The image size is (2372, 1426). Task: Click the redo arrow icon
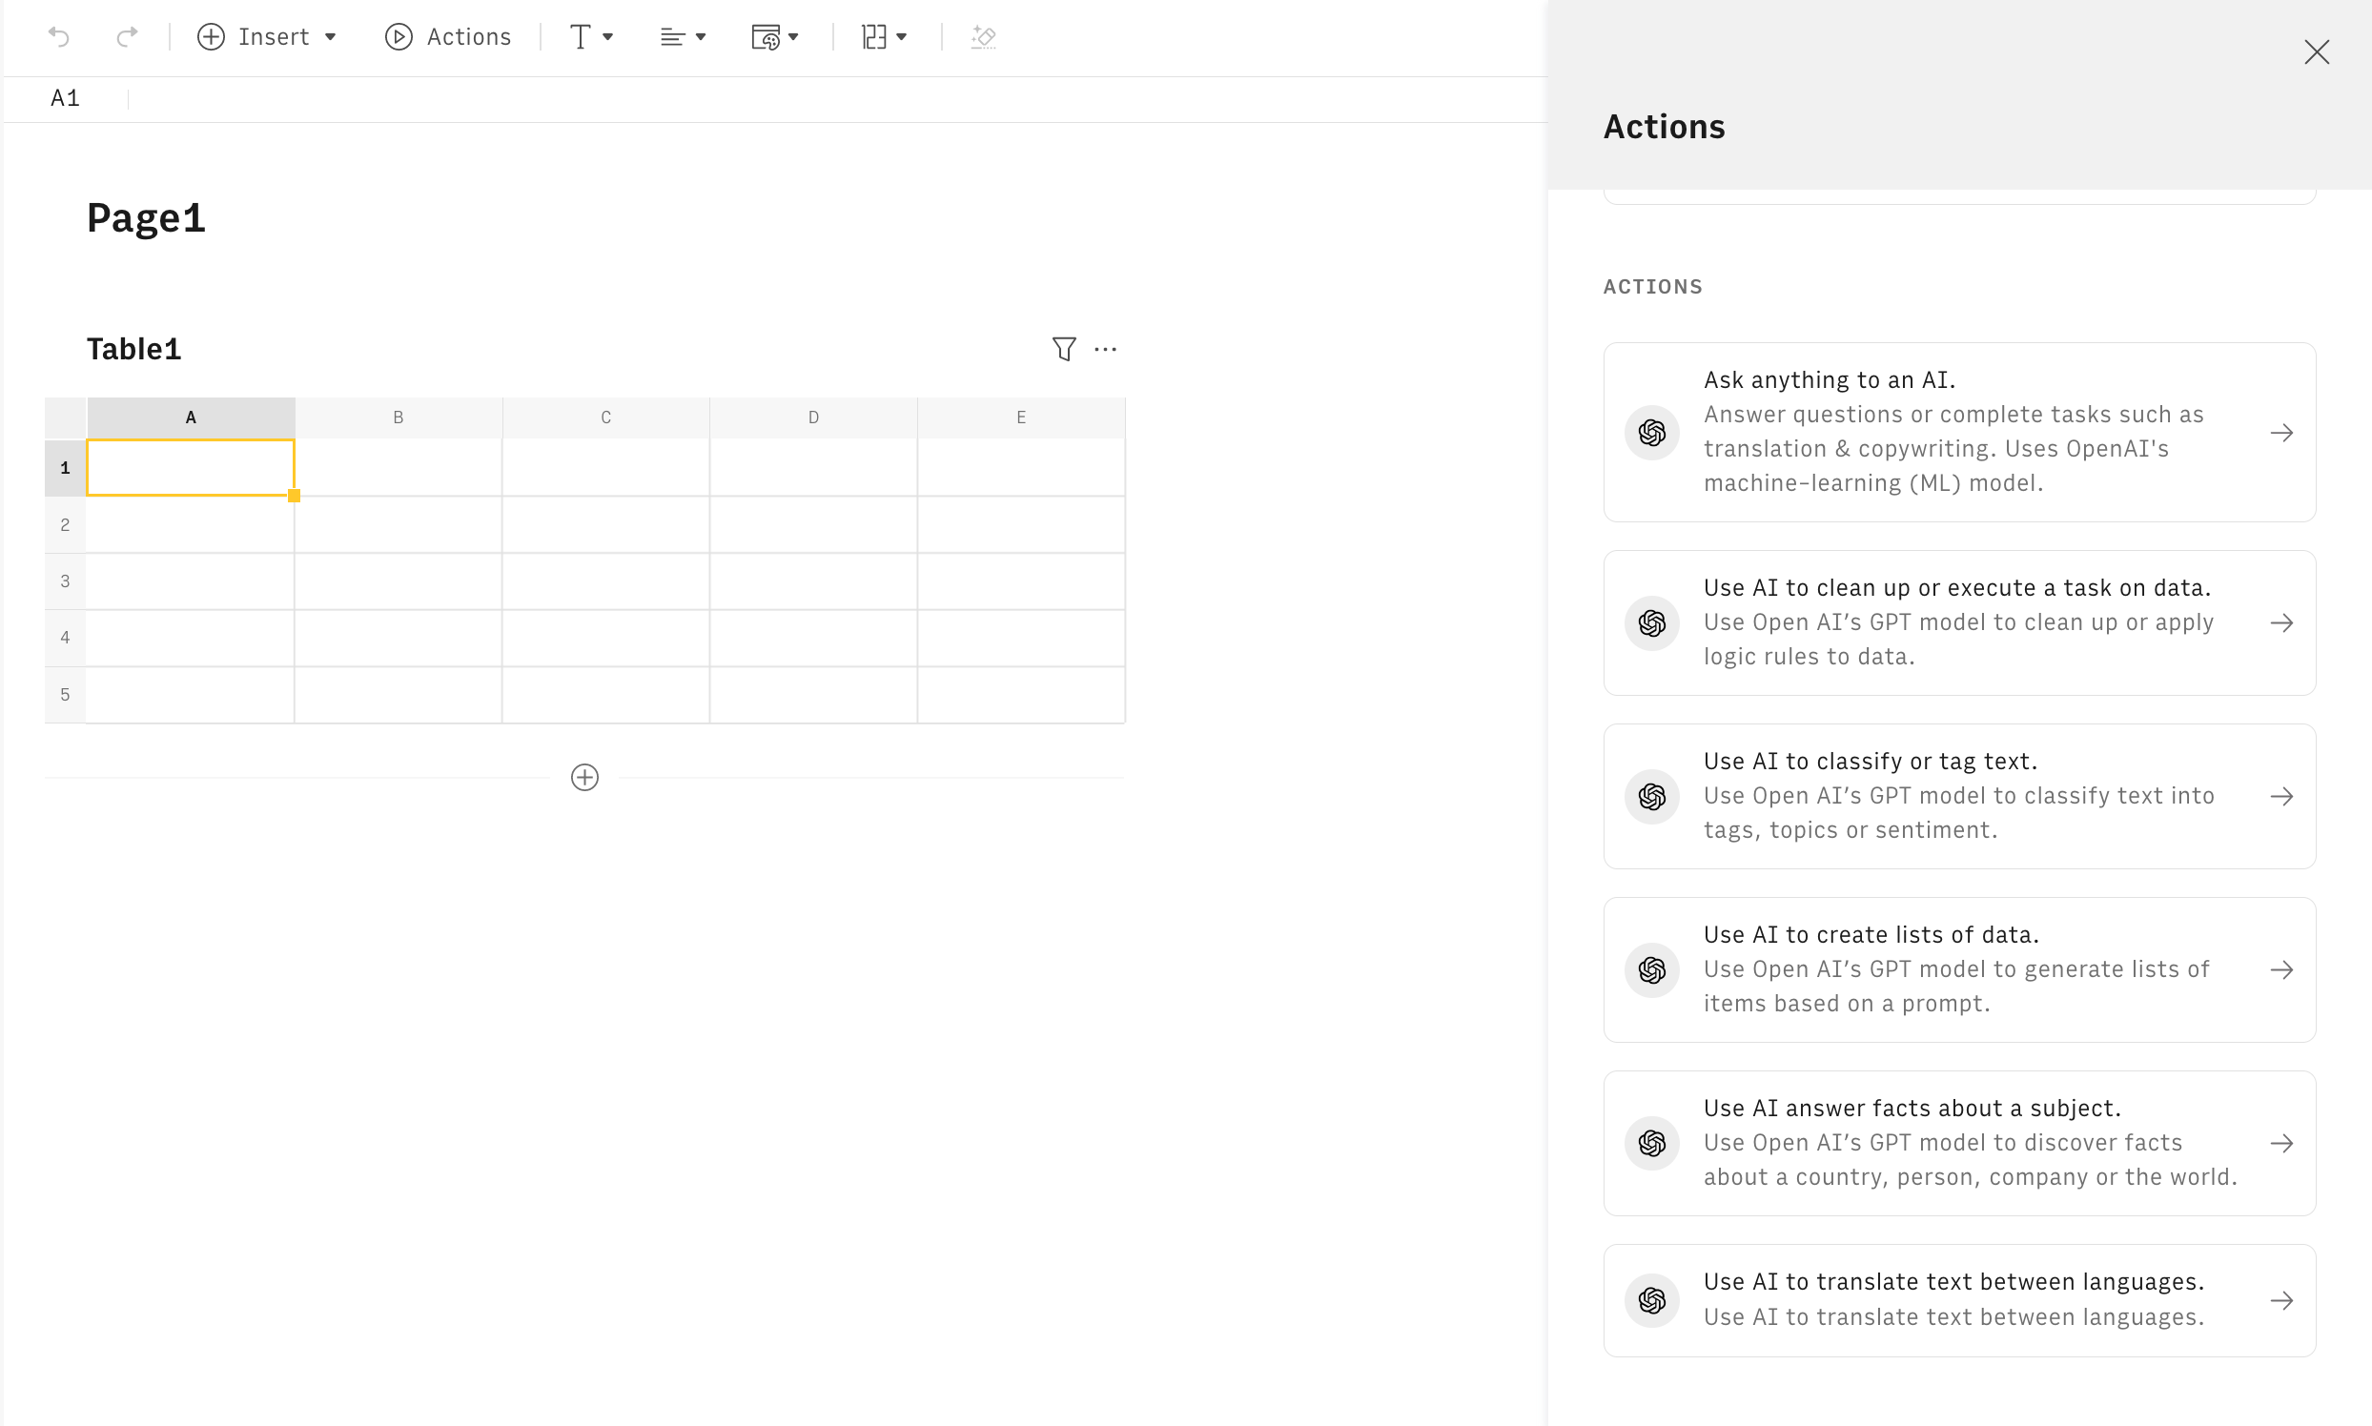126,36
